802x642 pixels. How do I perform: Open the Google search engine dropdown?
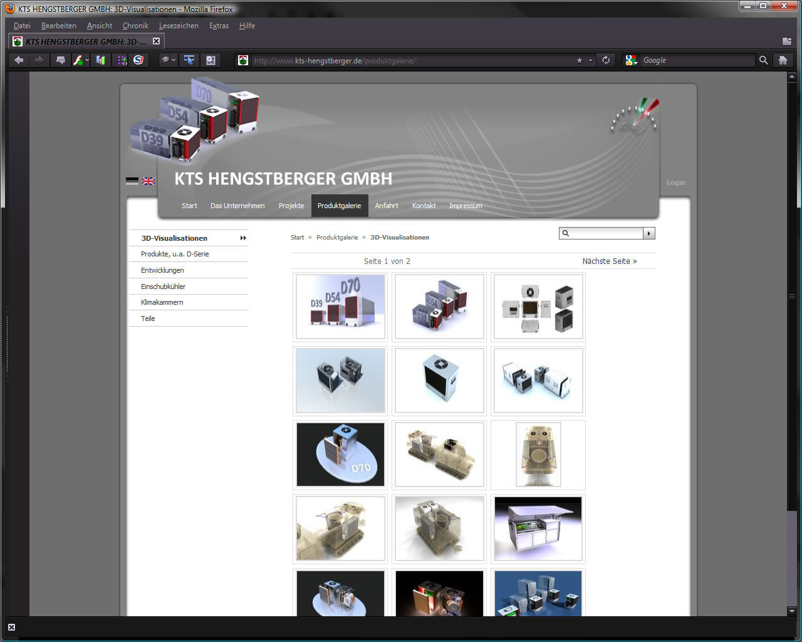click(x=632, y=60)
